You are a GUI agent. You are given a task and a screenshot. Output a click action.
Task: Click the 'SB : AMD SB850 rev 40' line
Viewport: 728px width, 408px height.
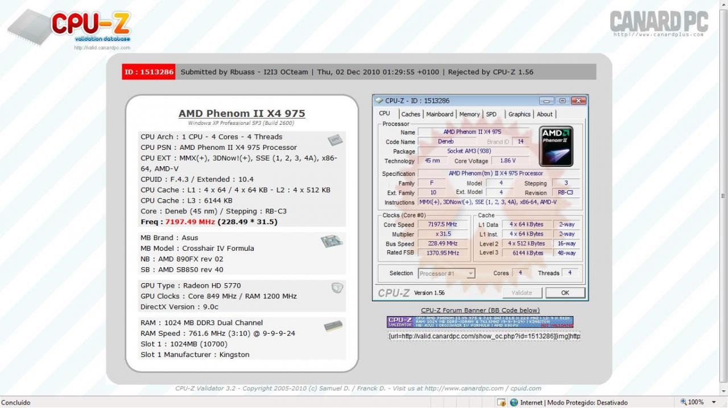[182, 270]
